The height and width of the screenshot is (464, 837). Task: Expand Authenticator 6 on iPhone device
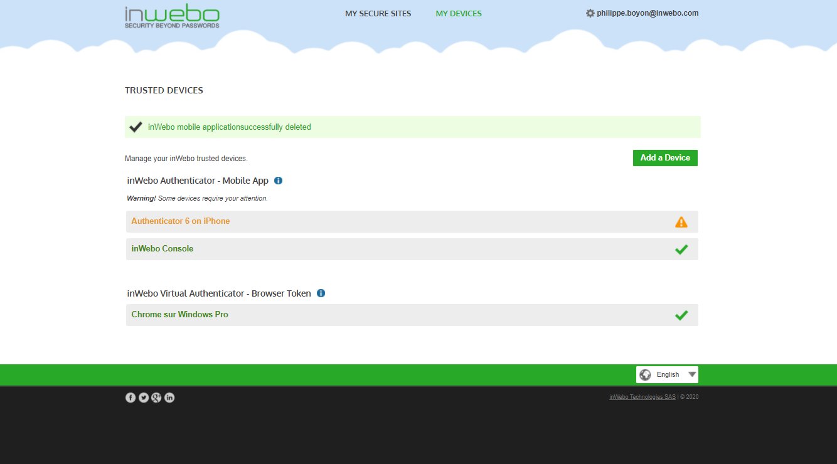point(181,221)
